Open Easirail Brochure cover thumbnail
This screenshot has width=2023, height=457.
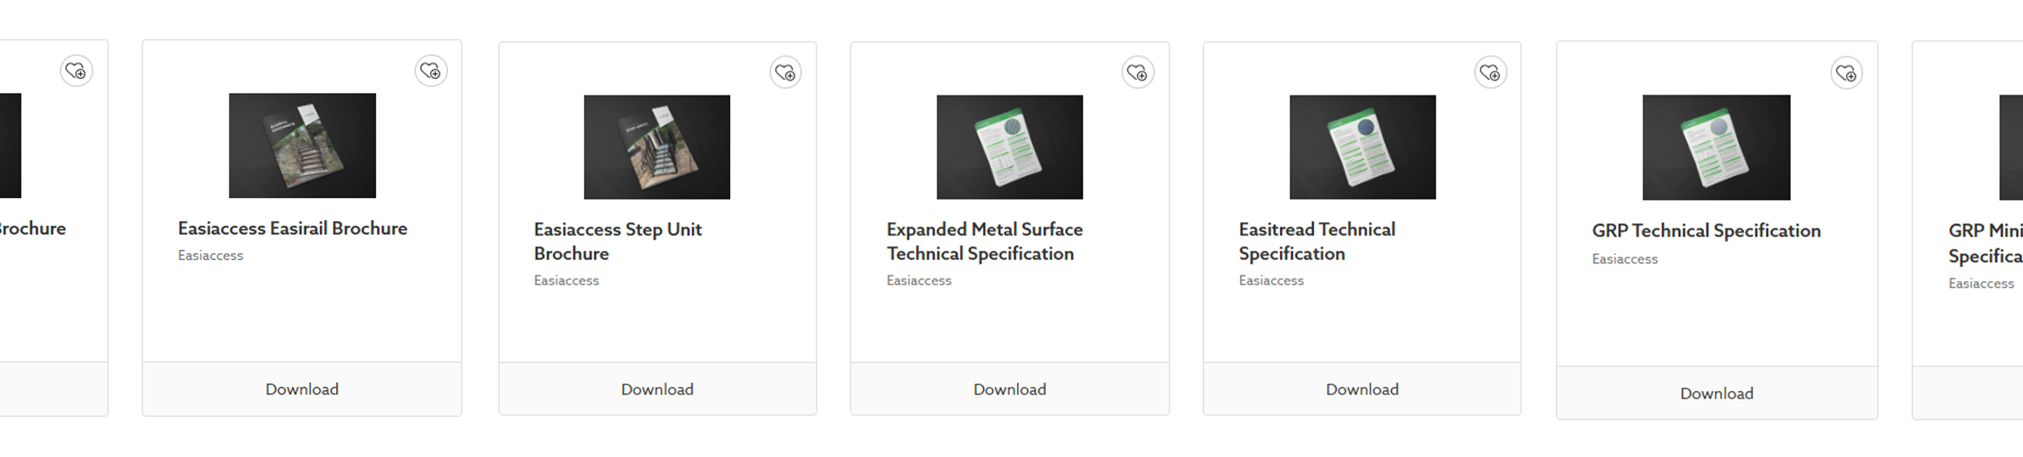[302, 146]
